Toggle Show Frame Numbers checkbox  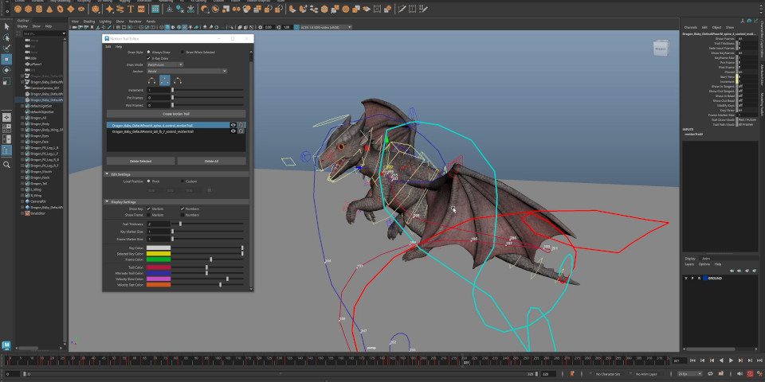pos(182,214)
